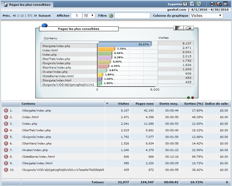Click the green dot below the chart
The height and width of the screenshot is (186, 232).
tap(189, 98)
